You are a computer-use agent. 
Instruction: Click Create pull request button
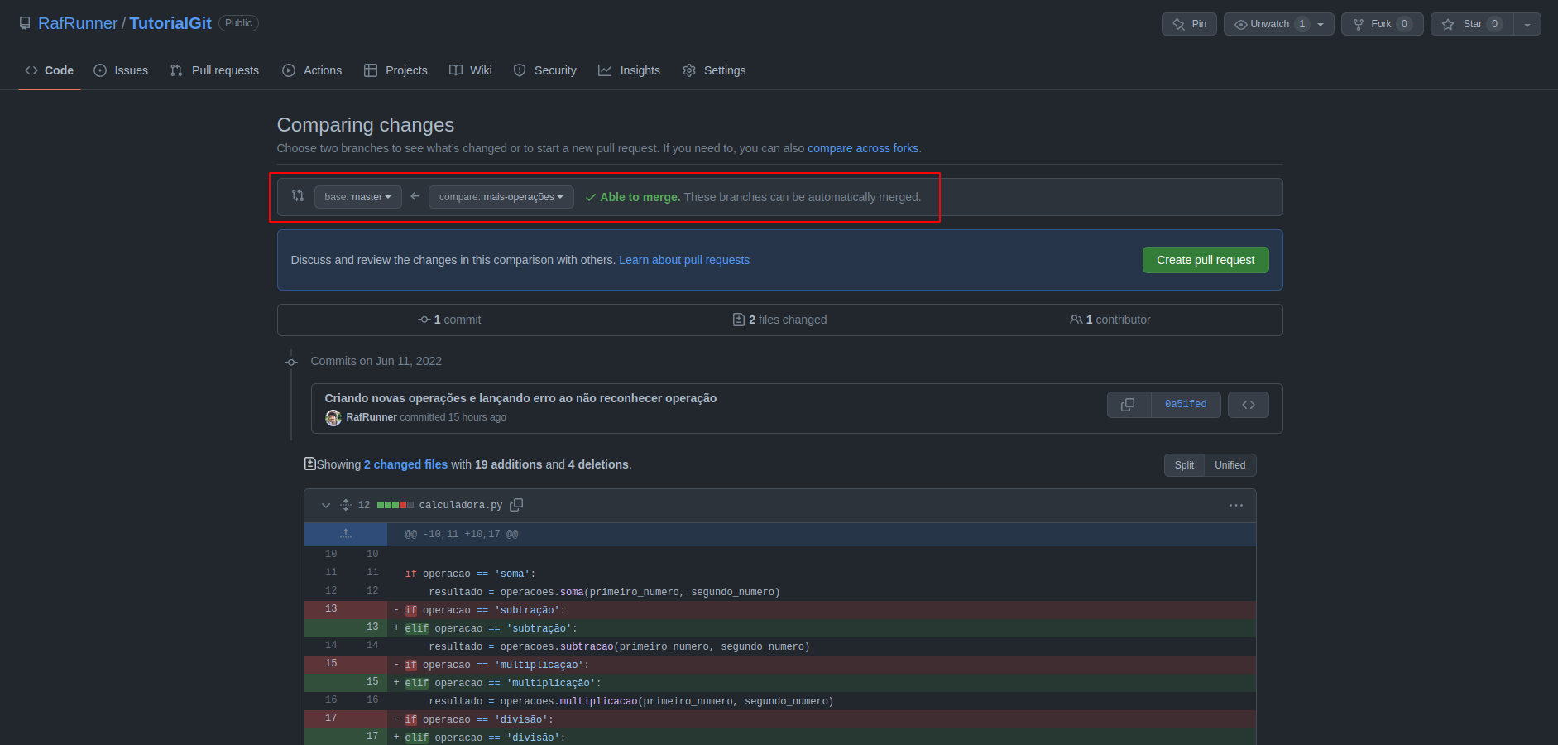click(x=1206, y=260)
